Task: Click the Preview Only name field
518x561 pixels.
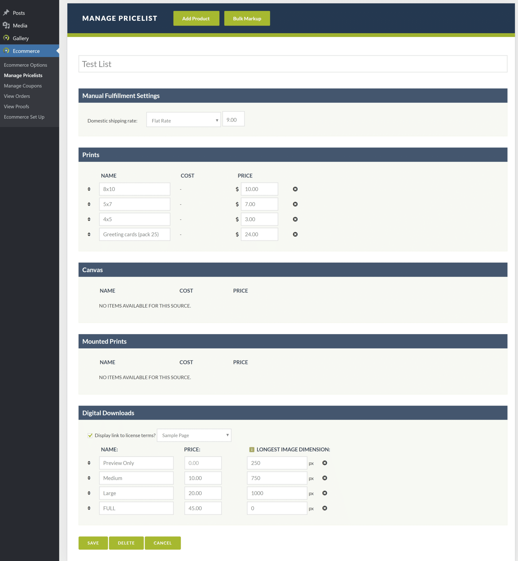Action: pos(136,463)
